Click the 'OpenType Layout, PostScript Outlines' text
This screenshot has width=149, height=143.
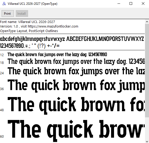29,31
